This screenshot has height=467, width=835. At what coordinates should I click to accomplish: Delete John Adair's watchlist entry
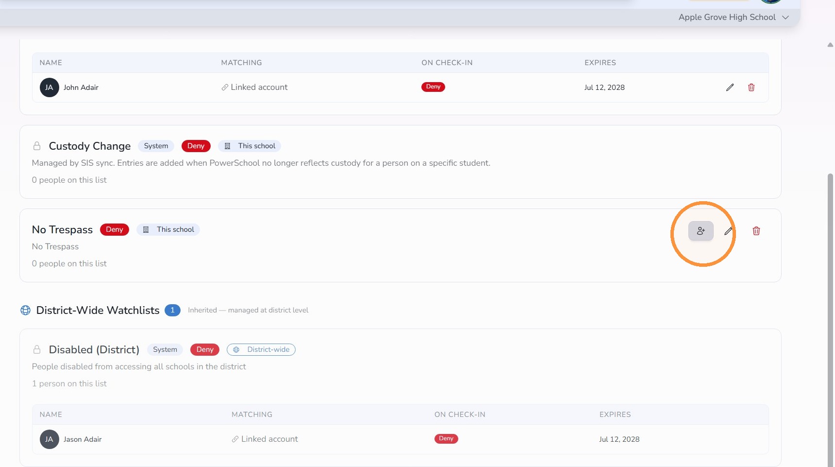pyautogui.click(x=751, y=87)
